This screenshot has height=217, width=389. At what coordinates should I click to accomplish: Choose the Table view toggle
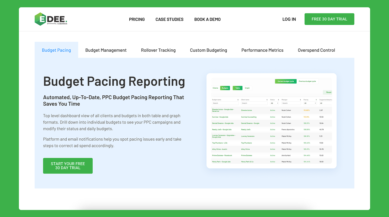click(237, 88)
